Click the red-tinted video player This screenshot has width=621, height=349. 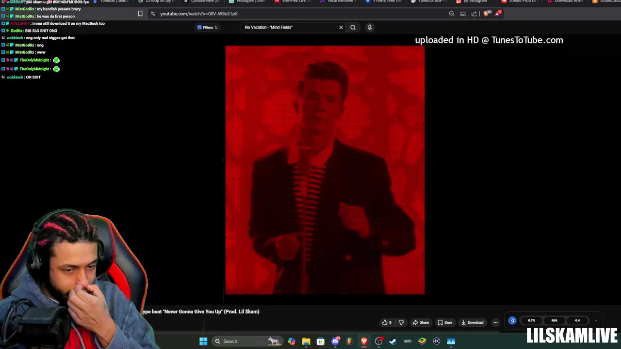coord(325,170)
